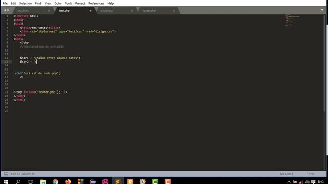Open Firefox from taskbar

coord(68,182)
